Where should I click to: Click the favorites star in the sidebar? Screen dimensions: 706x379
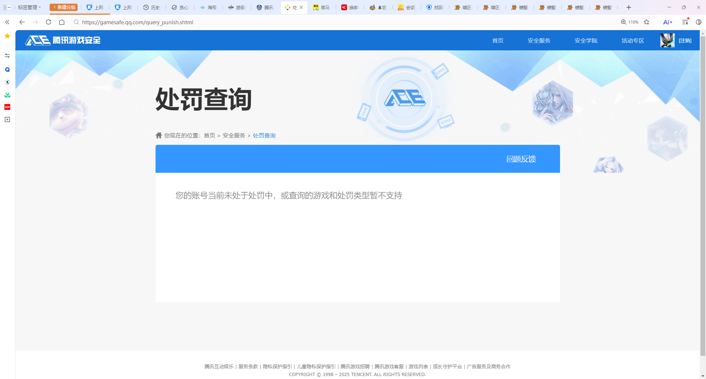point(7,36)
